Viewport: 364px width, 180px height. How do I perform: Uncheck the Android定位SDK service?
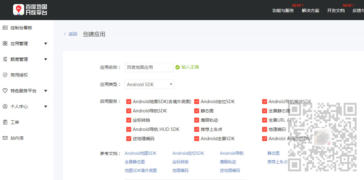click(197, 101)
